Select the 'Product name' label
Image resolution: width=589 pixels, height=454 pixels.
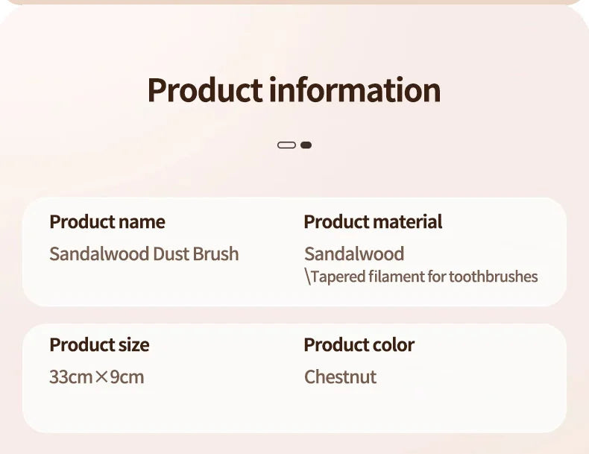tap(107, 222)
